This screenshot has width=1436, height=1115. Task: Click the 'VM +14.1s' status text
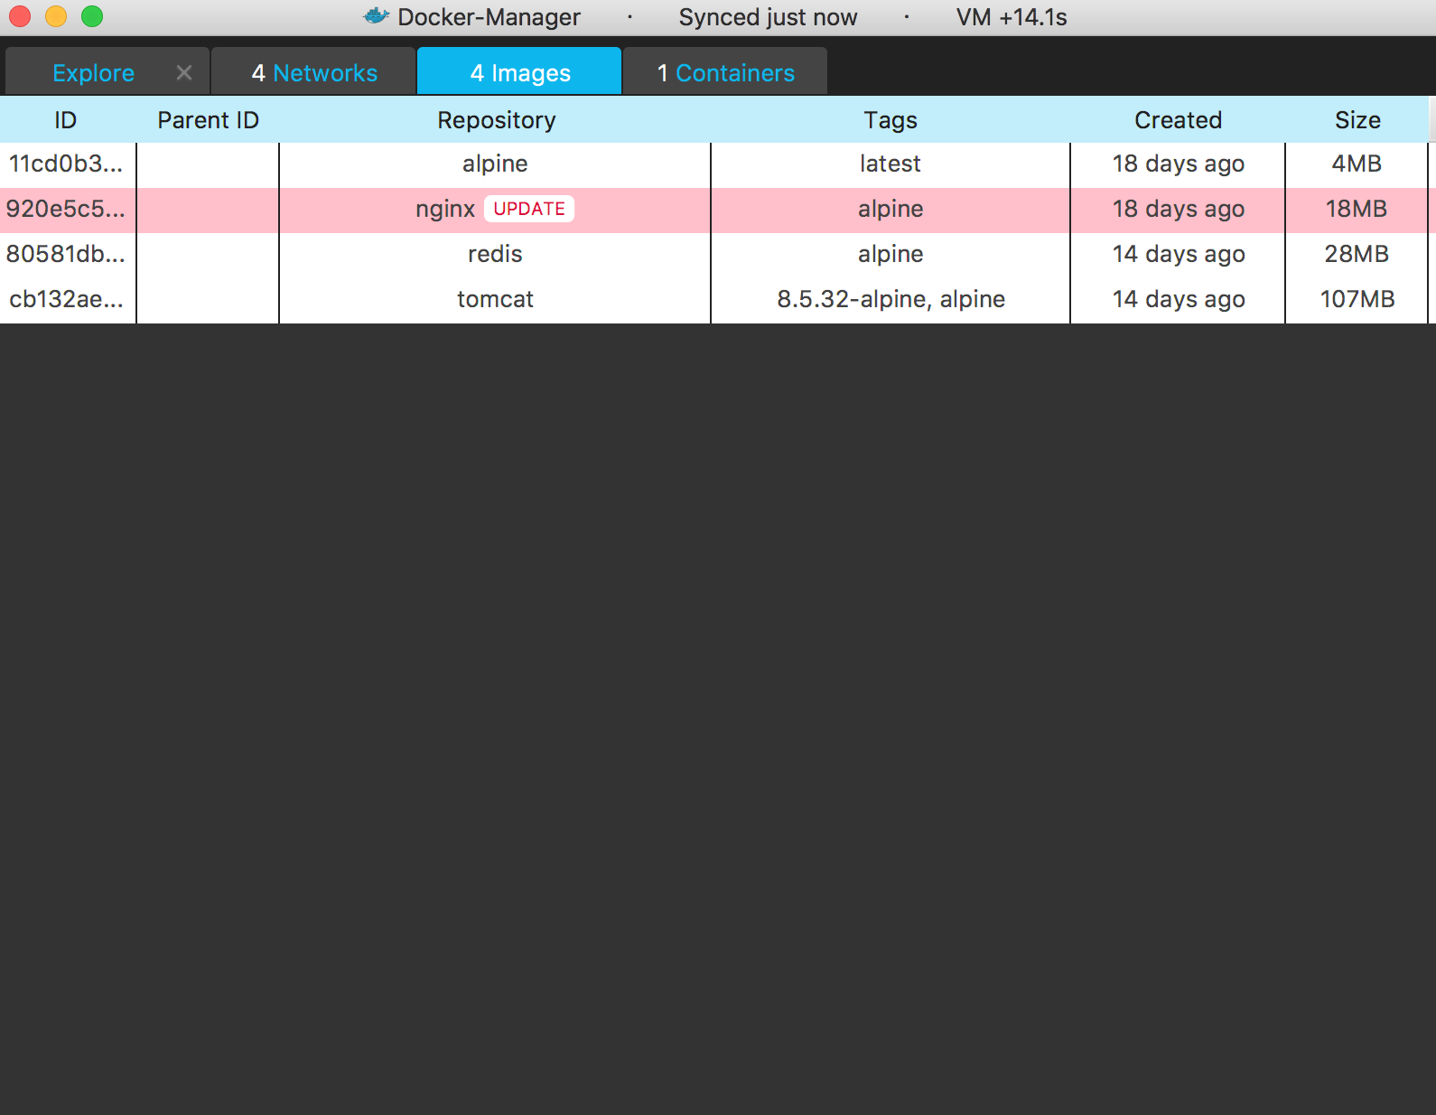(1012, 17)
